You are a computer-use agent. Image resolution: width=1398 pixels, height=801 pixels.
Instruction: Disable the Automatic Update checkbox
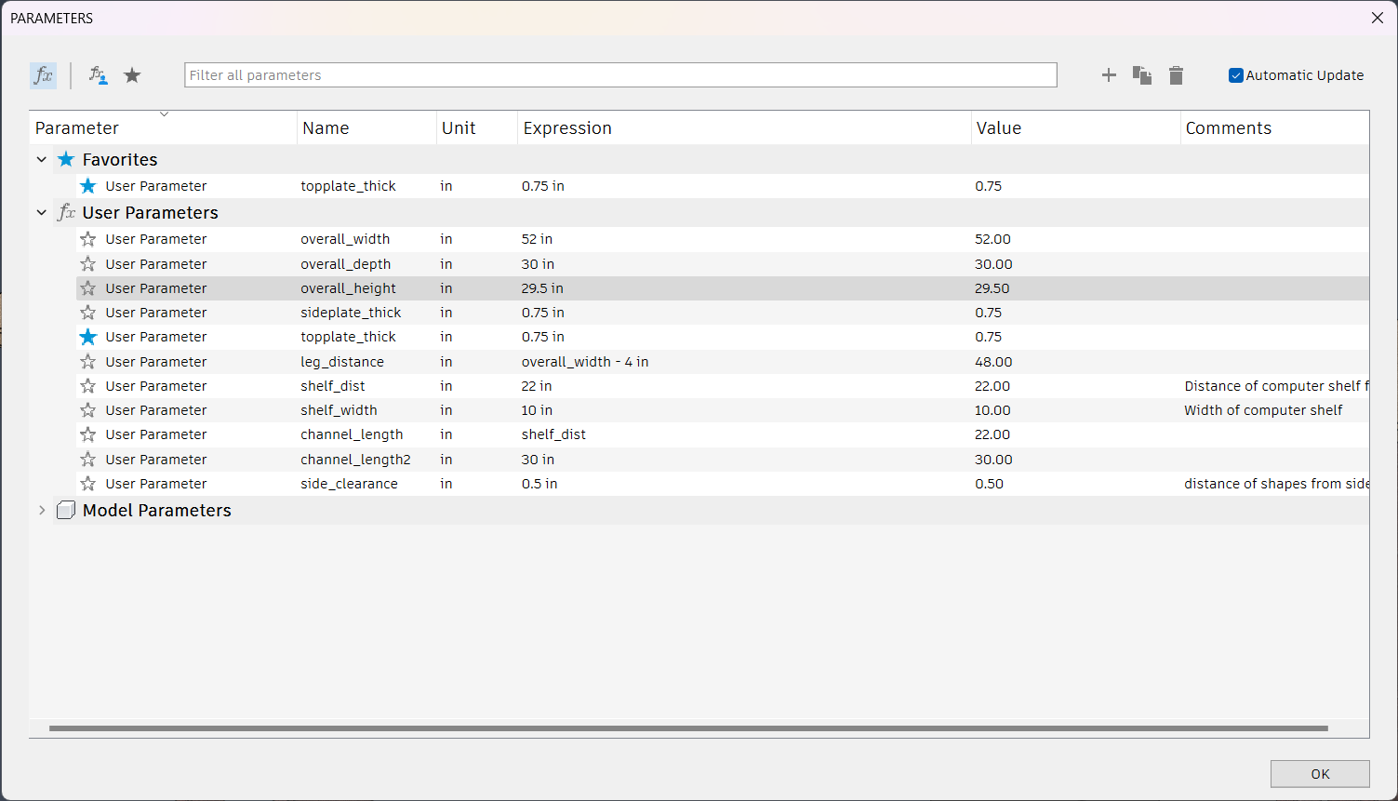point(1236,74)
